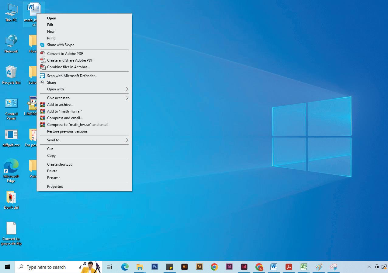Open the Task View button
Viewport: 388px width, 273px height.
tap(109, 267)
